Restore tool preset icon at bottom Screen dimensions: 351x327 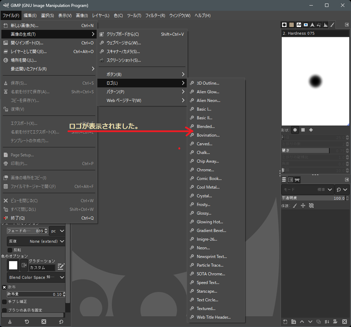pos(27,322)
